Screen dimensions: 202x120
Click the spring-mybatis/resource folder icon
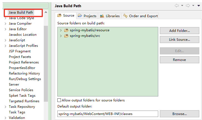point(66,30)
